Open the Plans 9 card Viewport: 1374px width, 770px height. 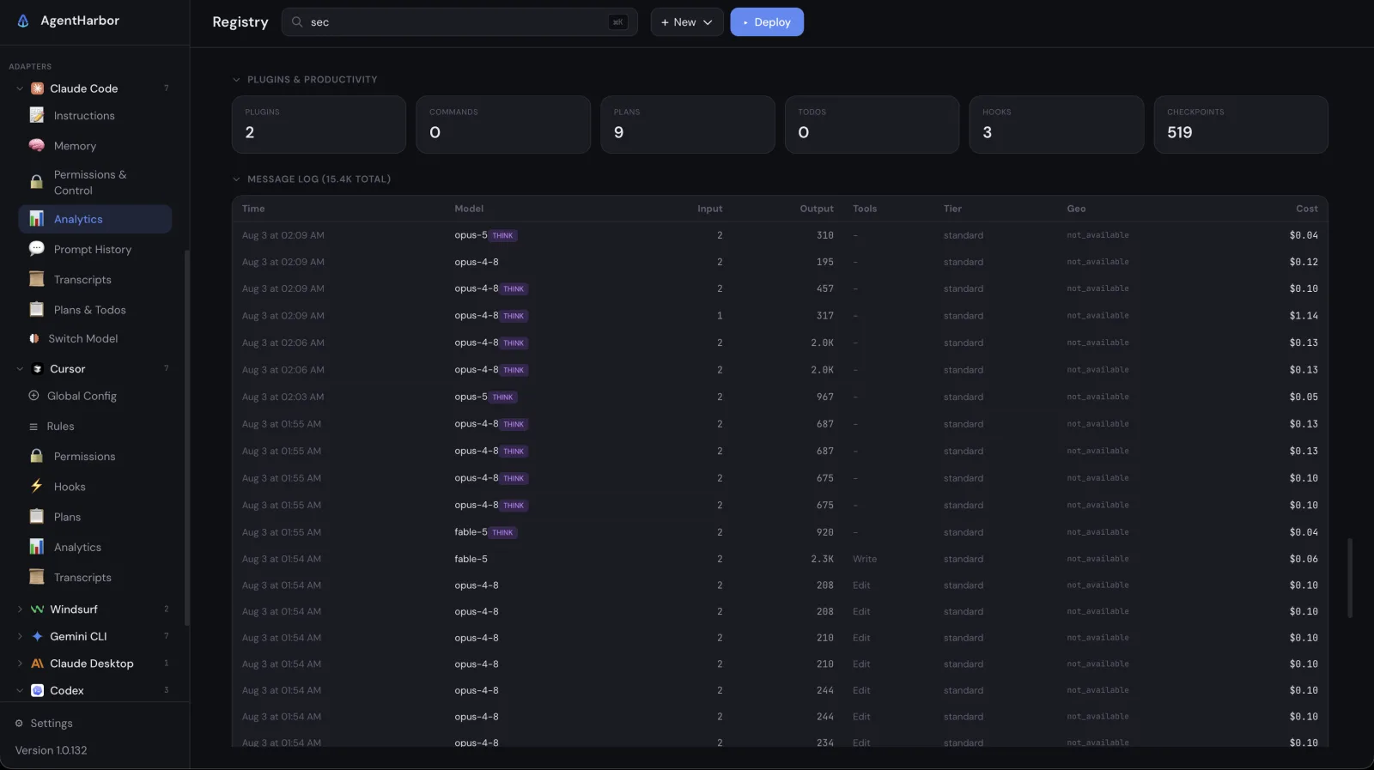tap(688, 124)
